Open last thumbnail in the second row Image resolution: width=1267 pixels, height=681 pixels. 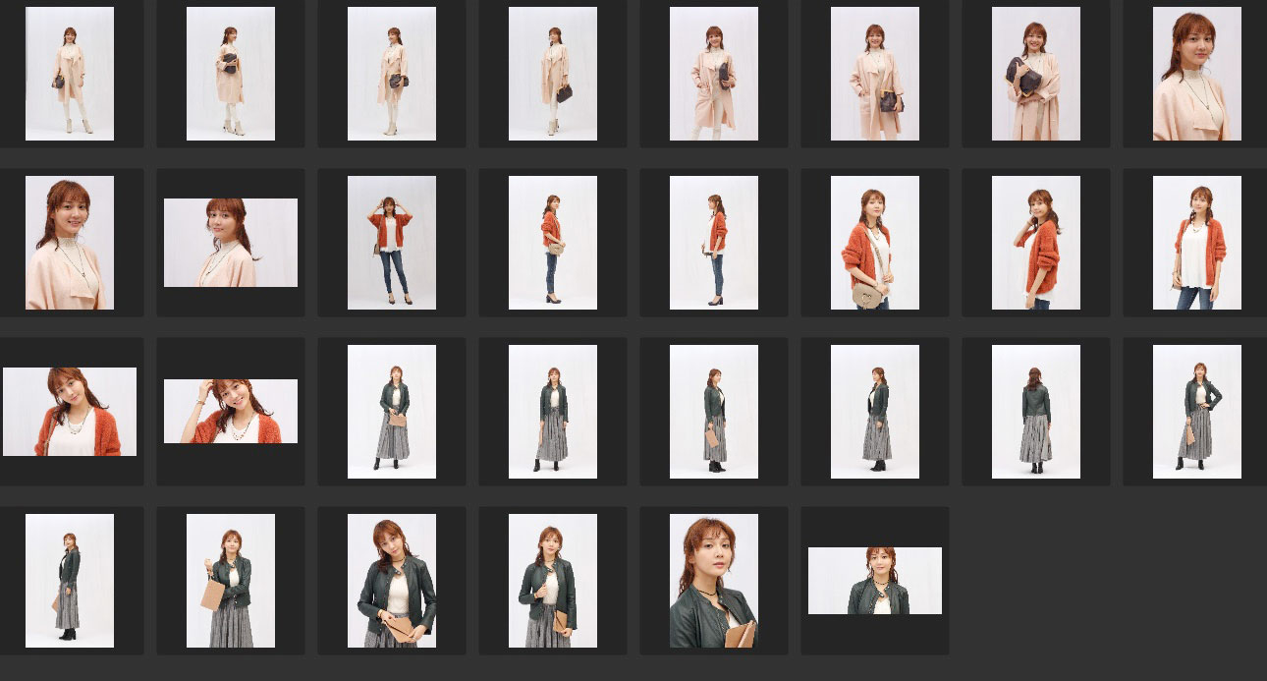1196,243
